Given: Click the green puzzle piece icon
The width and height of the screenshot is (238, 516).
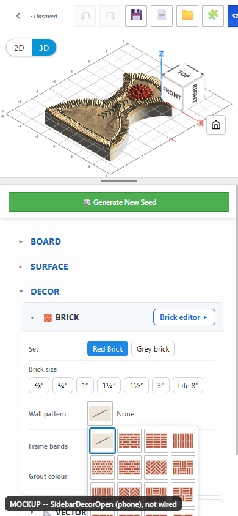Looking at the screenshot, I should point(213,16).
